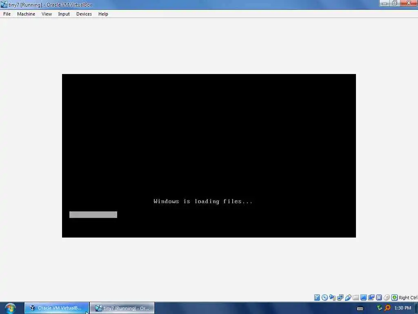Click the on-screen keyboard tray icon

coord(360,308)
